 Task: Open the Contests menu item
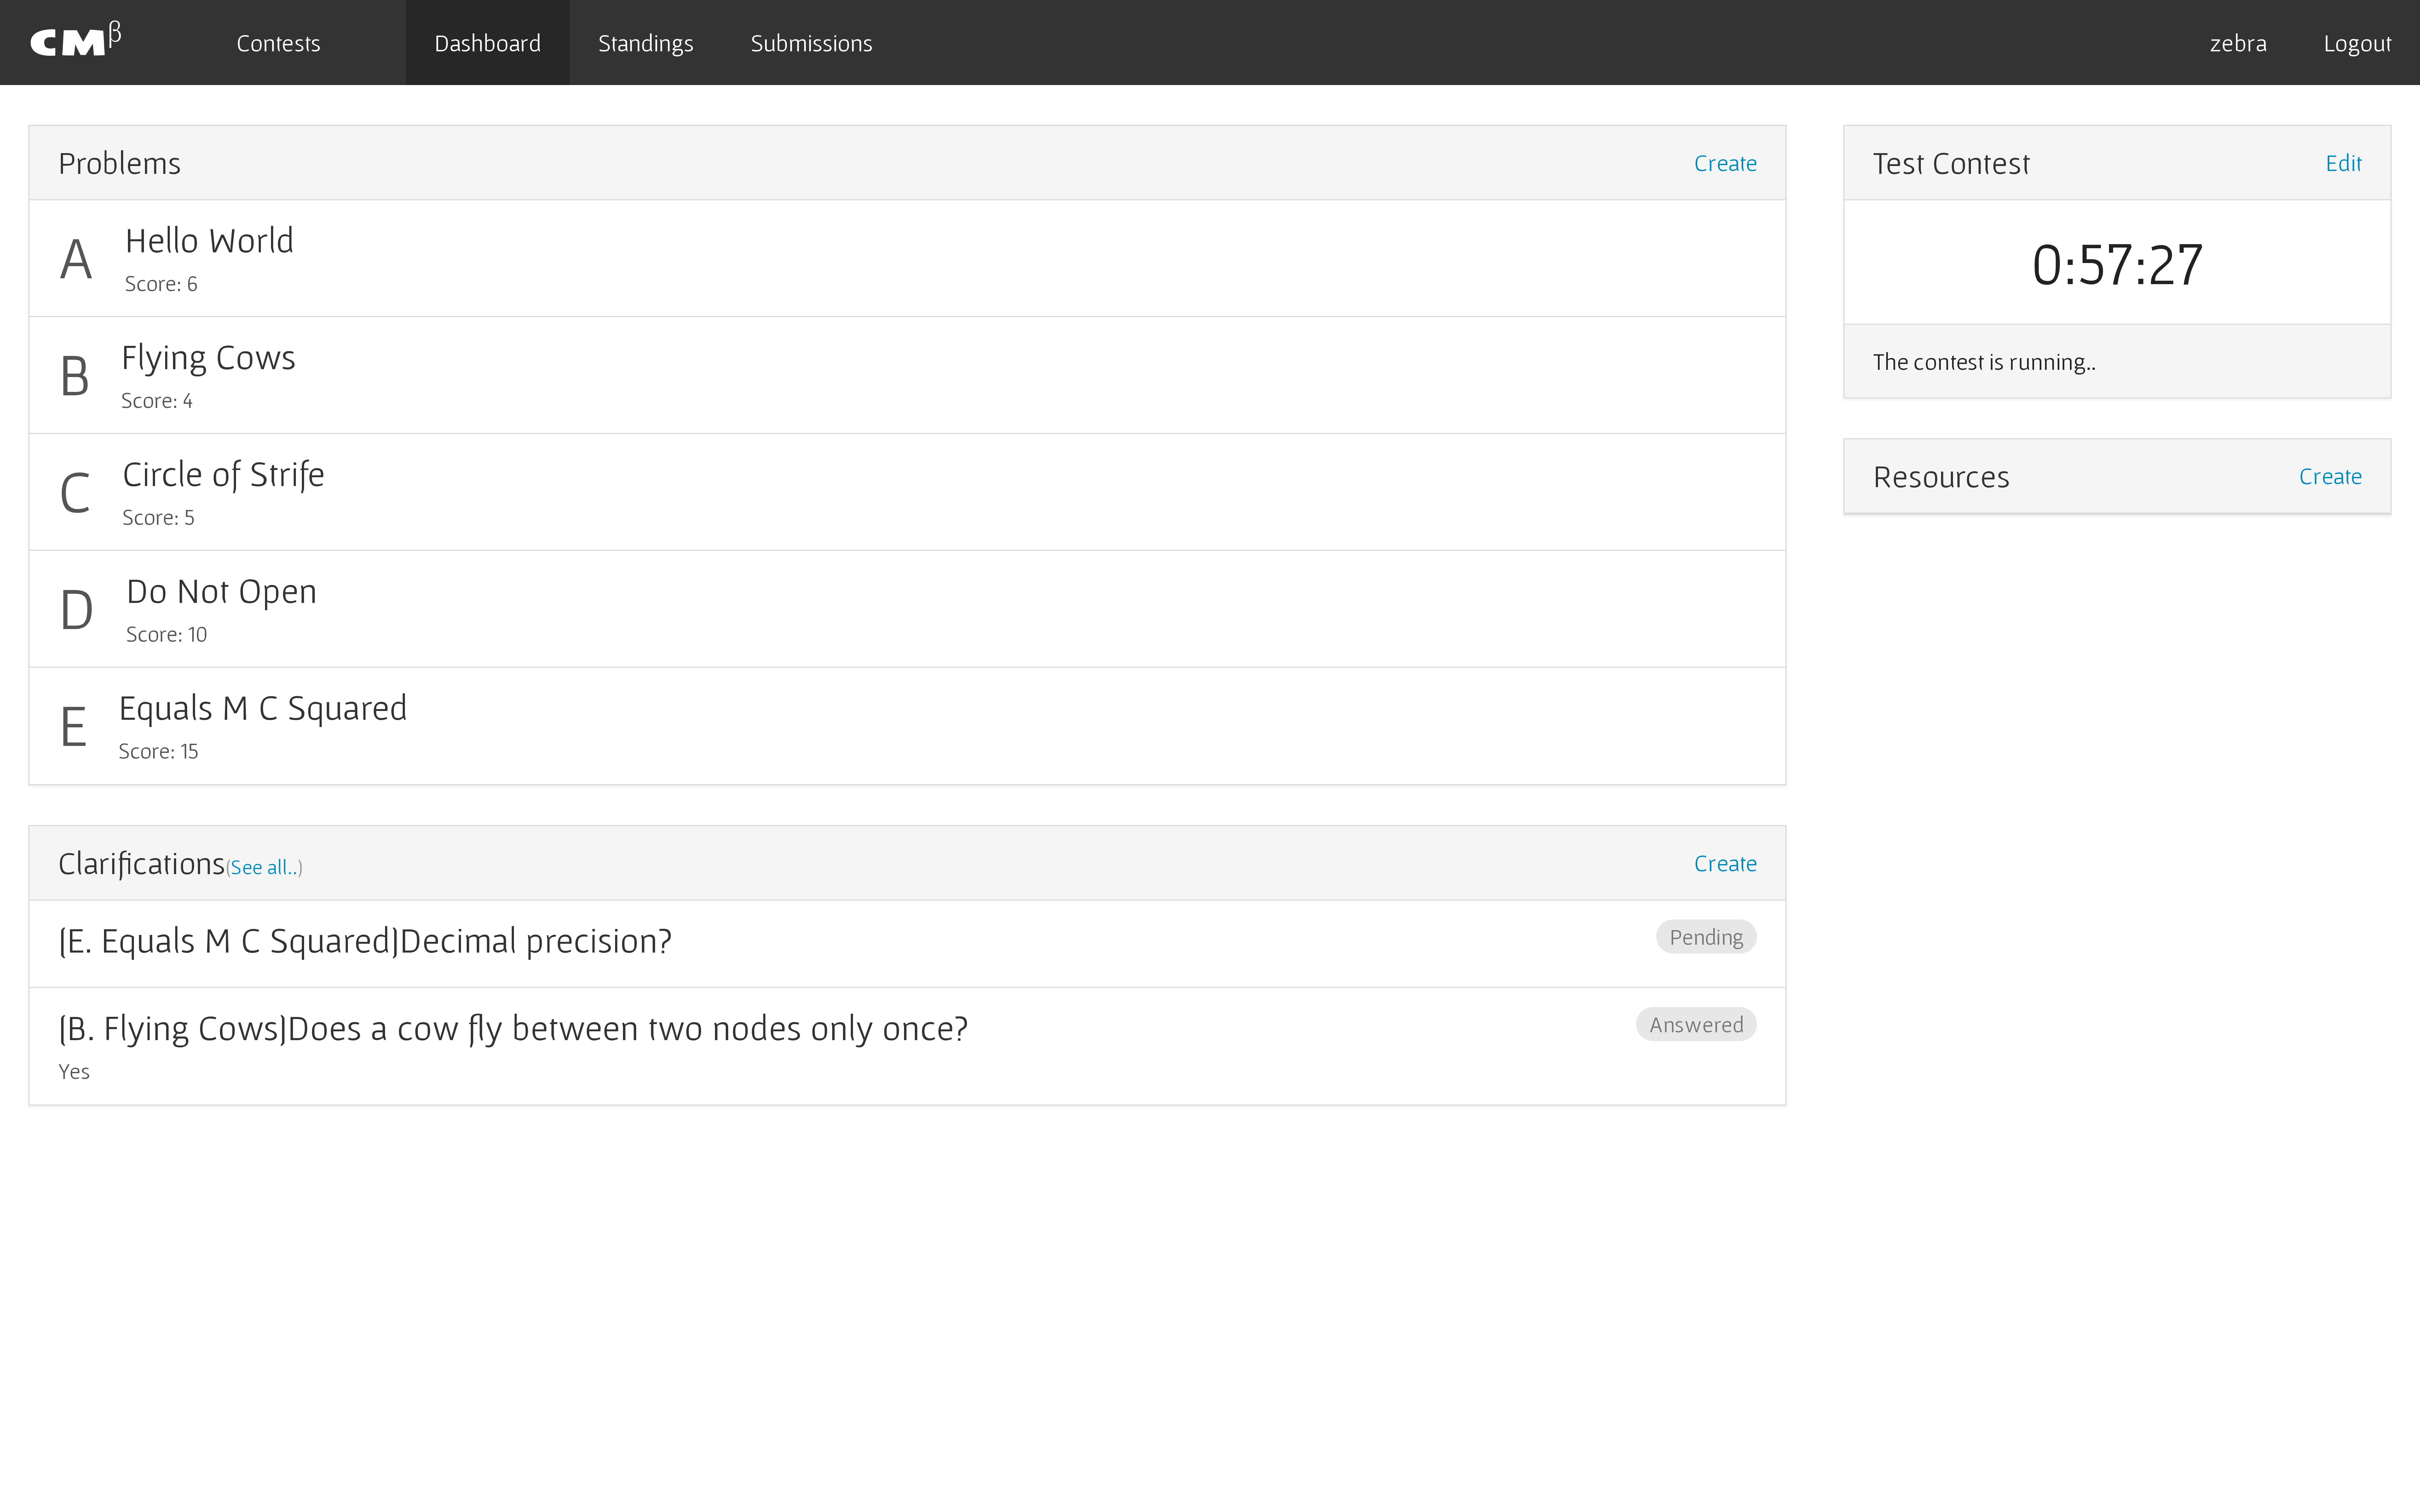tap(278, 43)
